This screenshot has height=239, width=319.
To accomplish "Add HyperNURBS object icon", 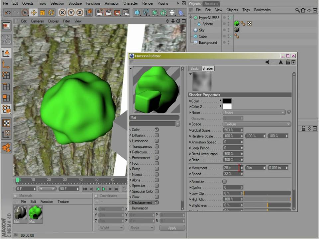I will pos(155,13).
